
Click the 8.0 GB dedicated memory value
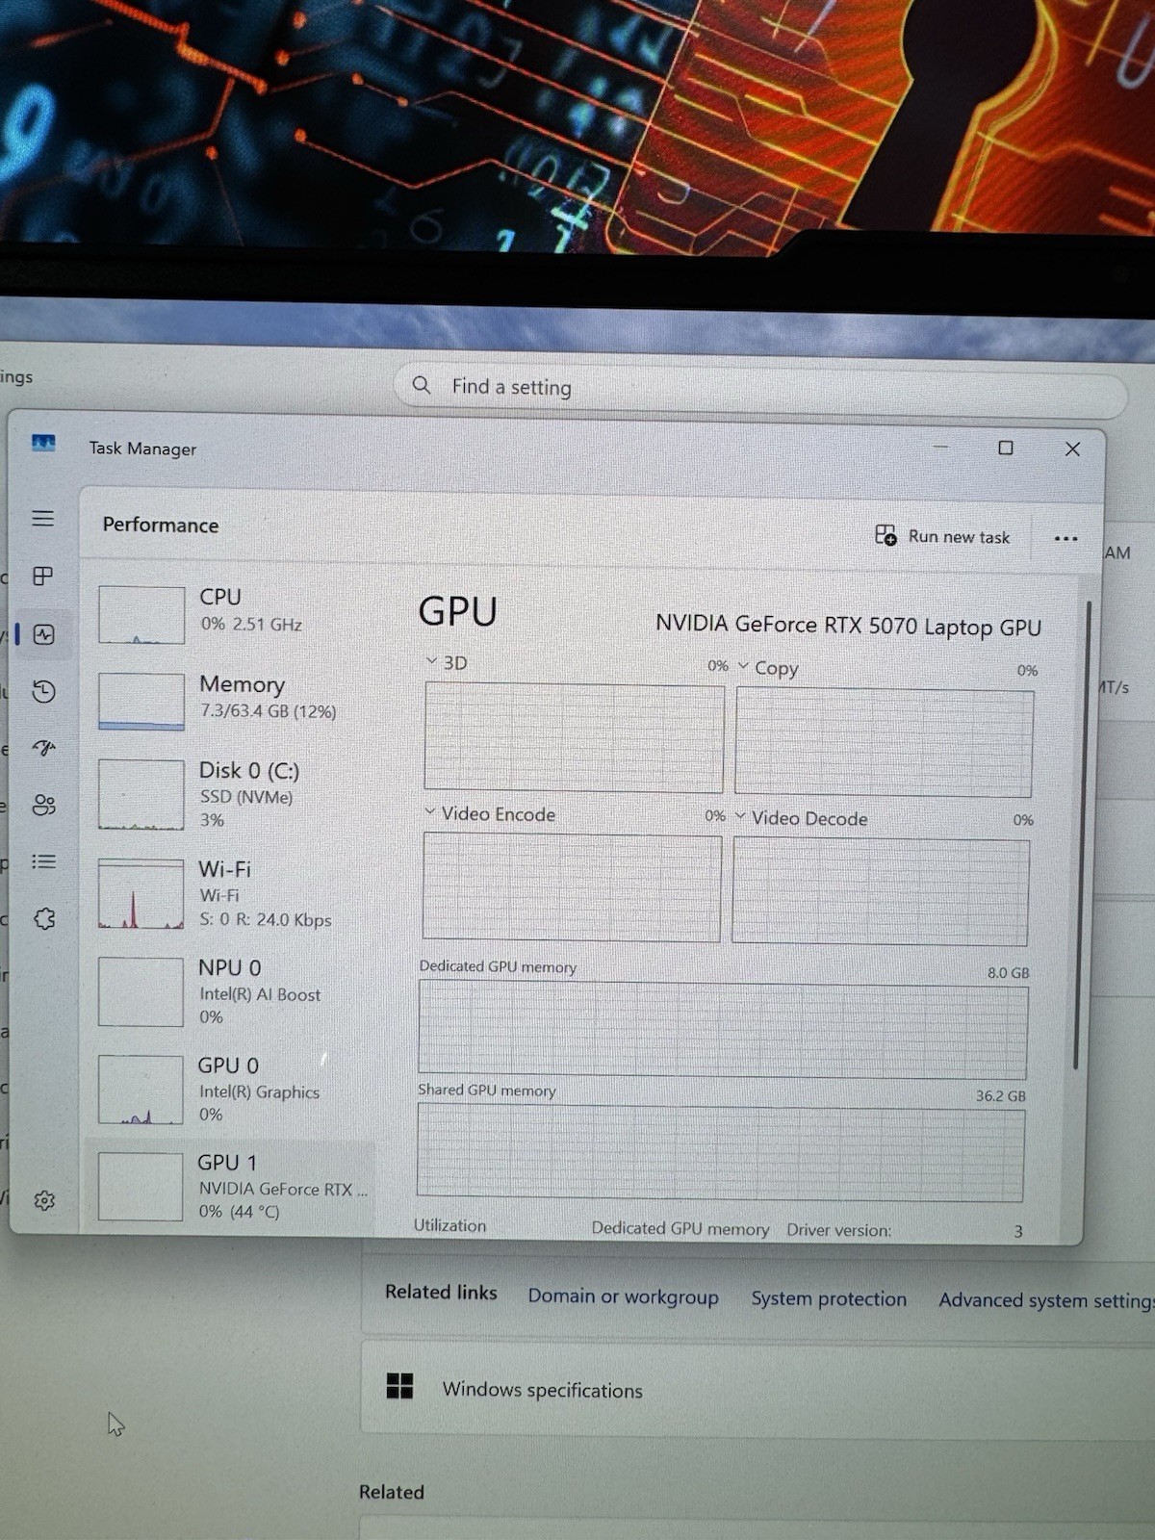tap(1008, 973)
